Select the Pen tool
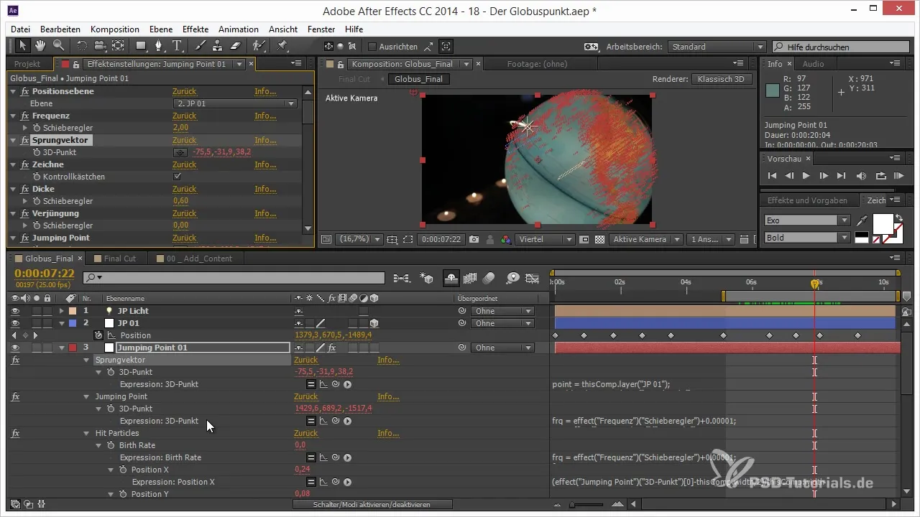The image size is (920, 517). coord(160,46)
